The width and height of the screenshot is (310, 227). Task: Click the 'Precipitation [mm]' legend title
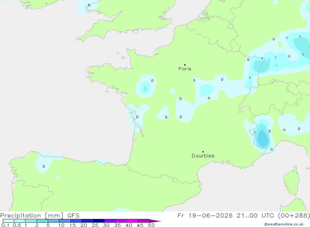[32, 216]
